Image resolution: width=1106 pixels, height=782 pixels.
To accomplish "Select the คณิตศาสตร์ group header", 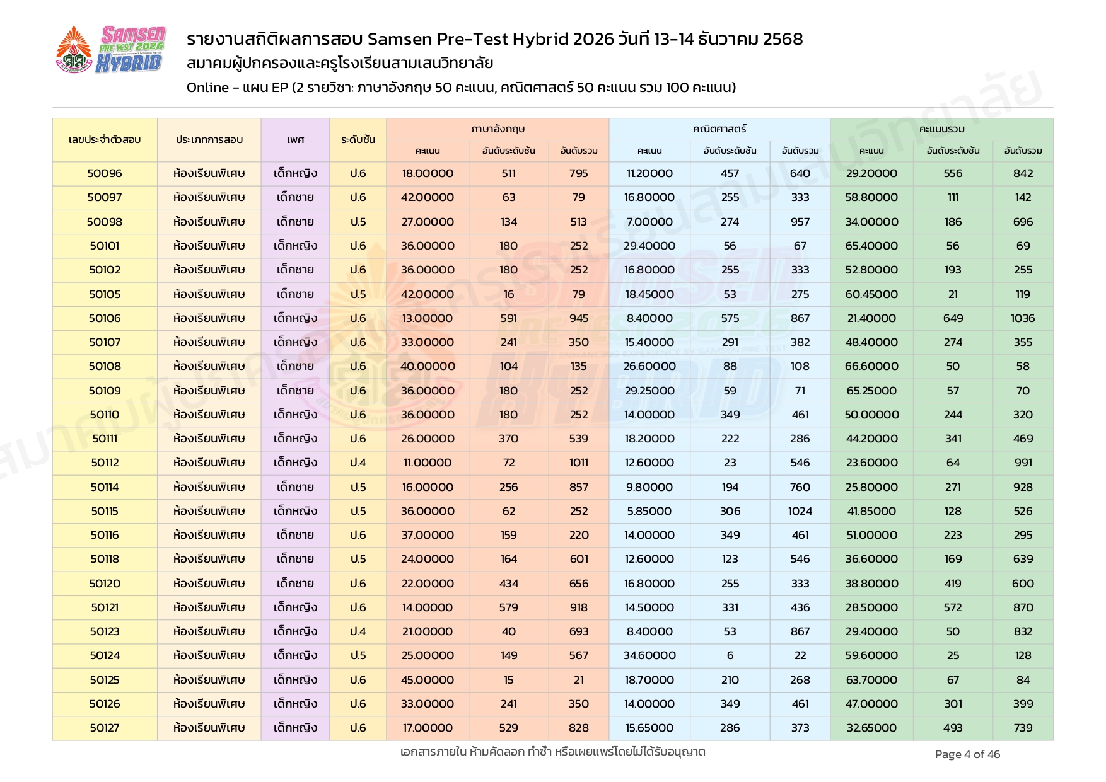I will coord(719,129).
